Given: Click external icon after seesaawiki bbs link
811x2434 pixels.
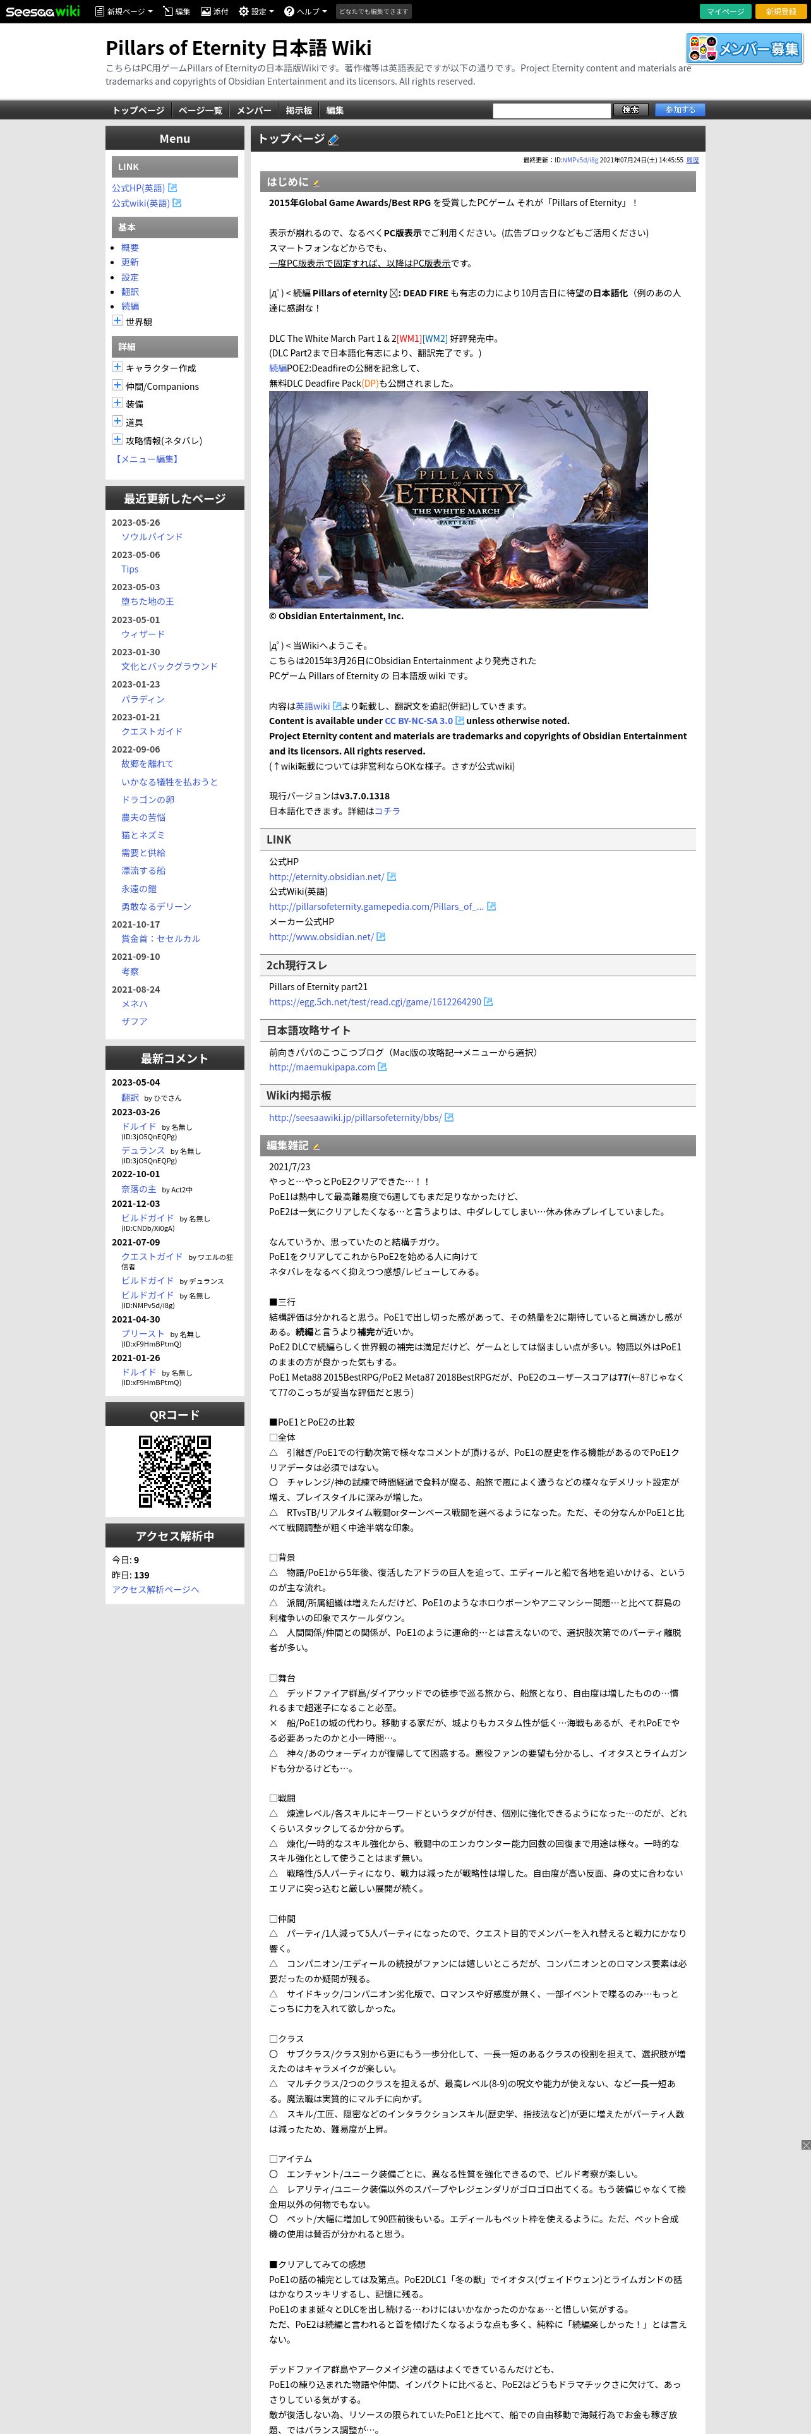Looking at the screenshot, I should click(x=450, y=1118).
